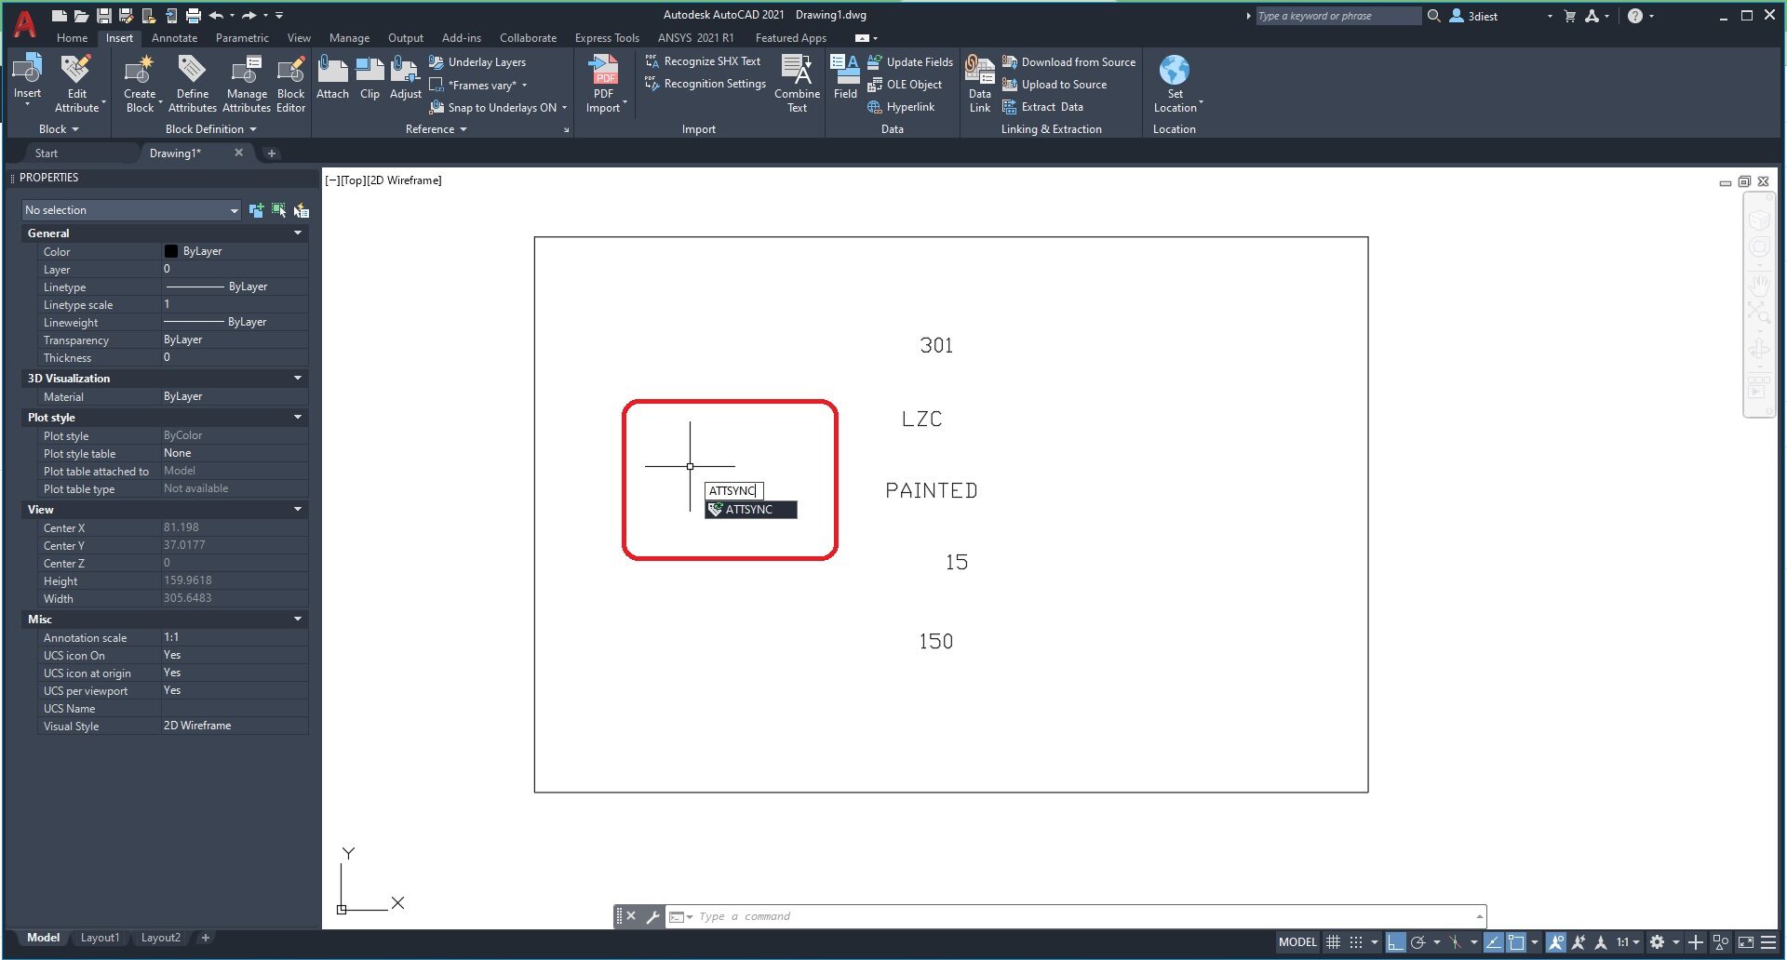Viewport: 1787px width, 960px height.
Task: Open the Combine Text tool
Action: click(797, 84)
